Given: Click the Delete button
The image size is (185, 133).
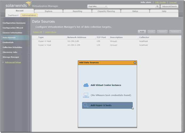Looking at the screenshot, I should (x=162, y=32).
